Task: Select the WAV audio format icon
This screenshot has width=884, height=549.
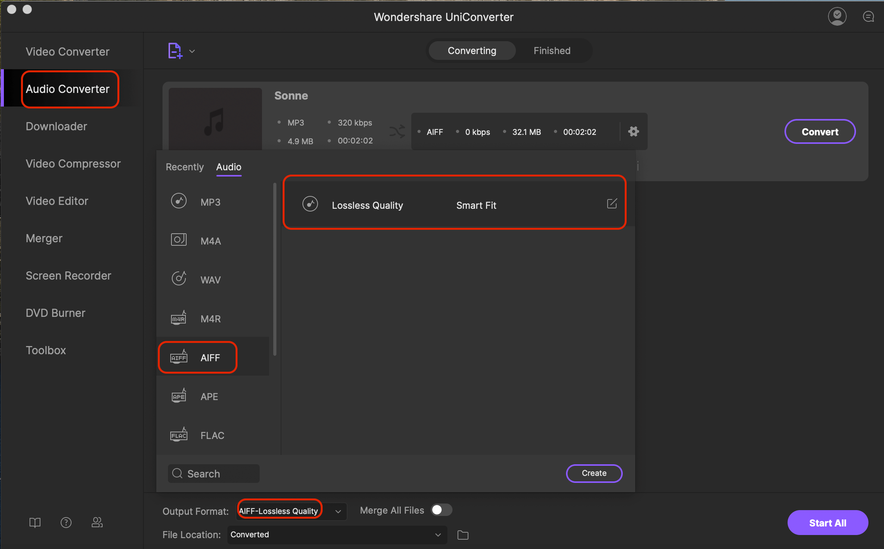Action: [x=180, y=278]
